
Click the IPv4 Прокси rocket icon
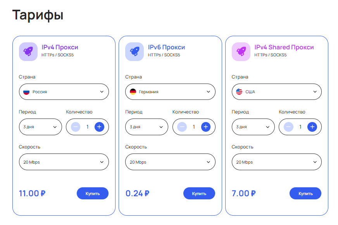[x=28, y=52]
